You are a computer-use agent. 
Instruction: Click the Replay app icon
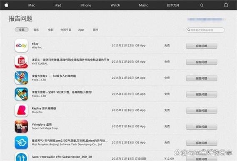click(21, 110)
